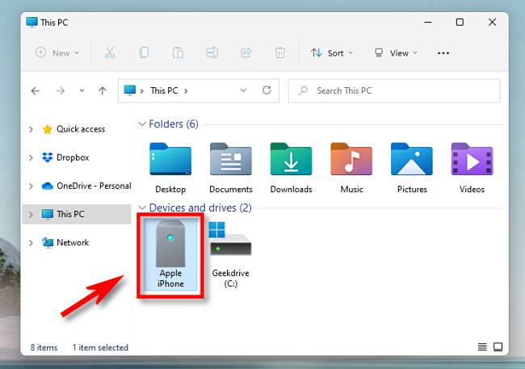Open the View dropdown menu
This screenshot has width=525, height=369.
click(395, 53)
